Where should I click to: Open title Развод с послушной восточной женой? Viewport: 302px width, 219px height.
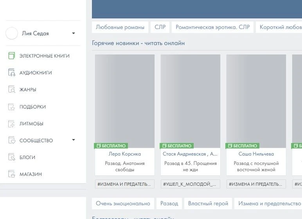[256, 167]
